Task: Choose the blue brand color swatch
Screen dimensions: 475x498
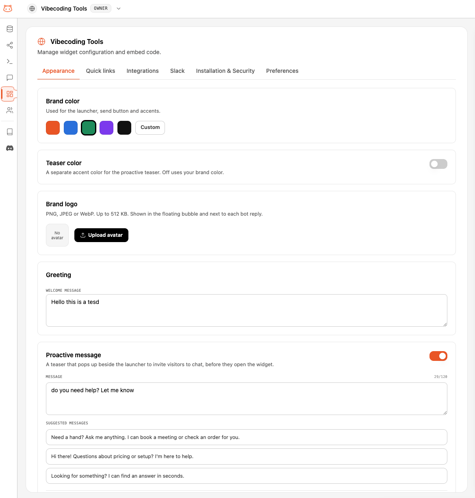Action: [x=71, y=128]
